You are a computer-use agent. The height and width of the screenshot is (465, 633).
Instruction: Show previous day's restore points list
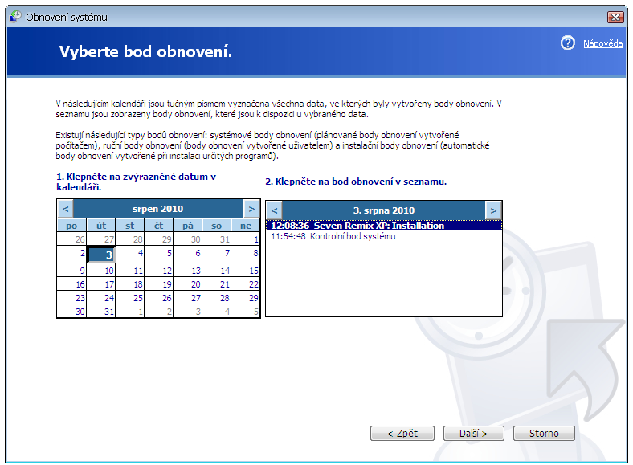tap(275, 210)
